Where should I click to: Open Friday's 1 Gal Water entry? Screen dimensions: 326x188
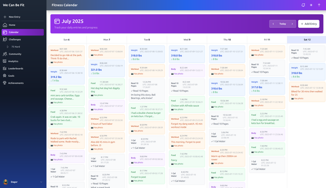[x=267, y=165]
